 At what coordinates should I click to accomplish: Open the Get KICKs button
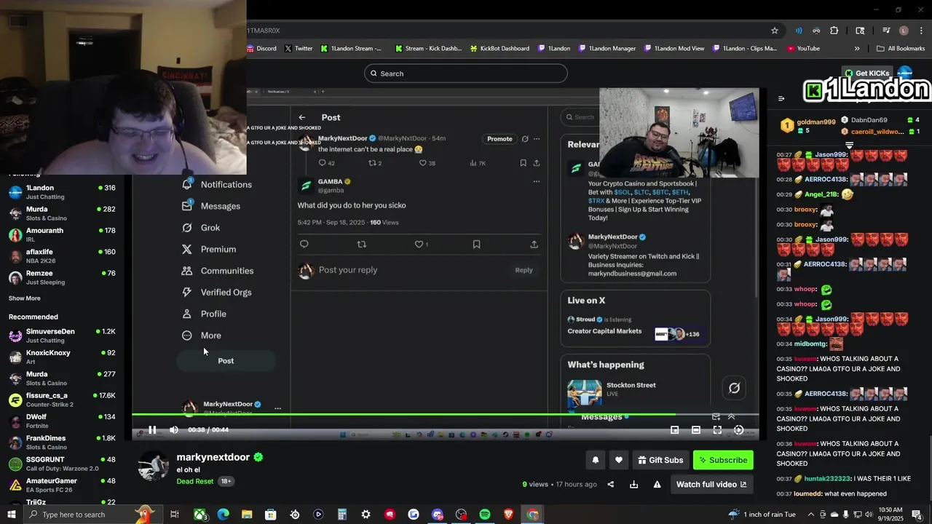(x=866, y=73)
